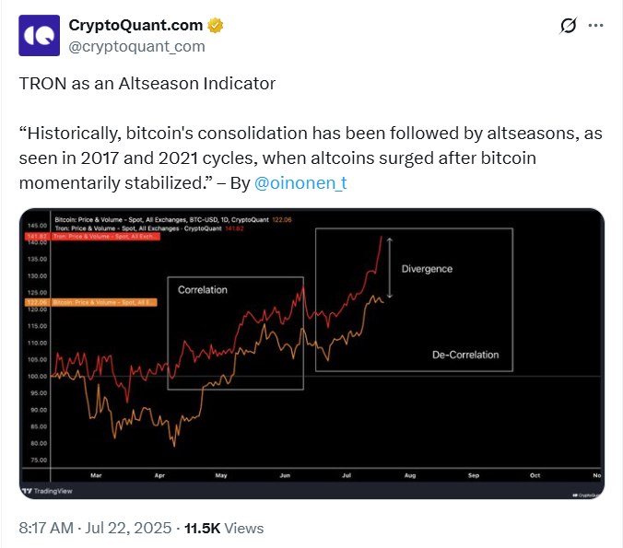Click the CryptoQuant watermark in chart corner

pos(586,495)
